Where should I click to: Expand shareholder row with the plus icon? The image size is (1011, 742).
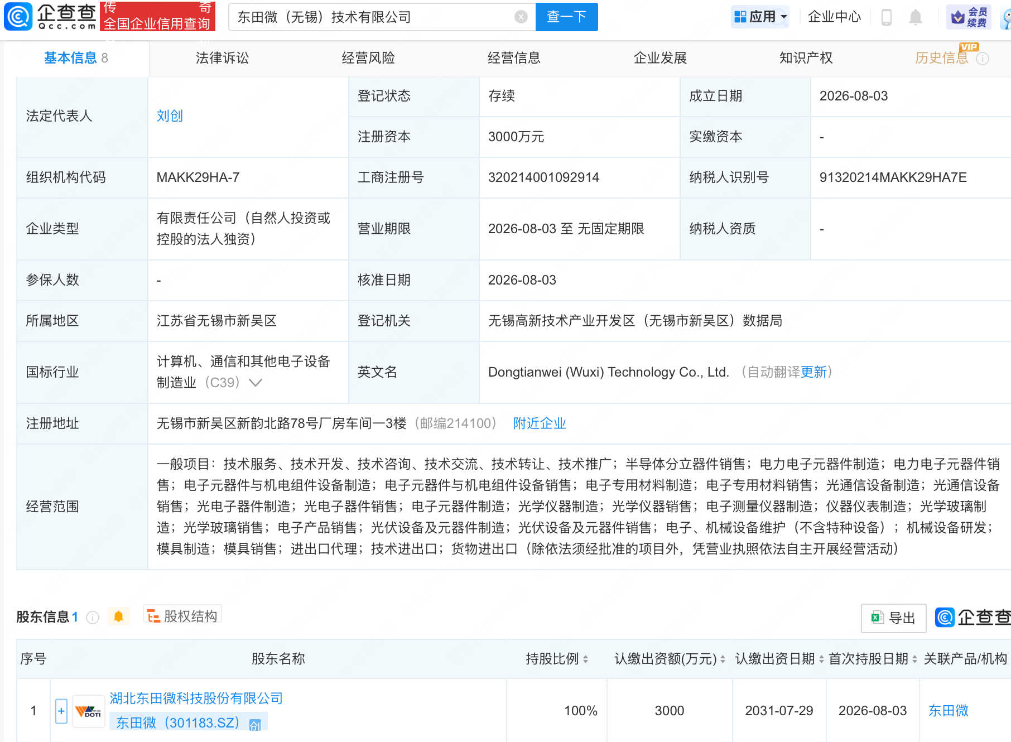click(x=61, y=711)
